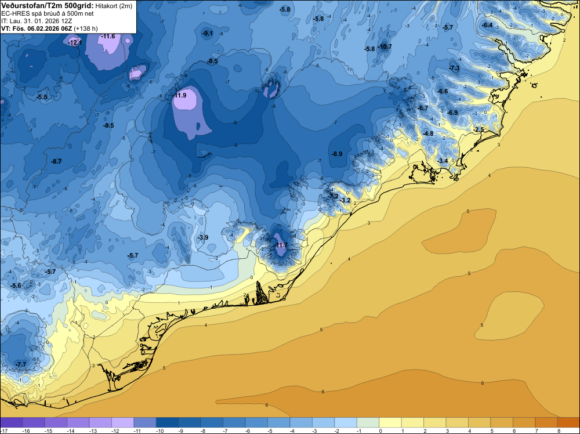
Task: Click the -10.7 temperature label
Action: 385,46
